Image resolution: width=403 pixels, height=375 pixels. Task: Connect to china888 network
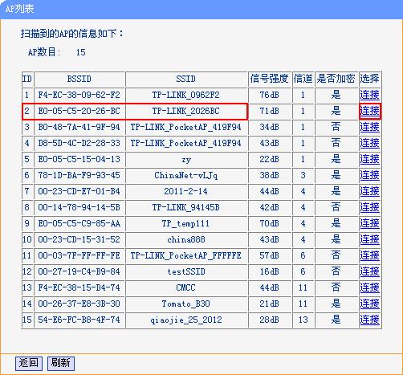point(369,239)
